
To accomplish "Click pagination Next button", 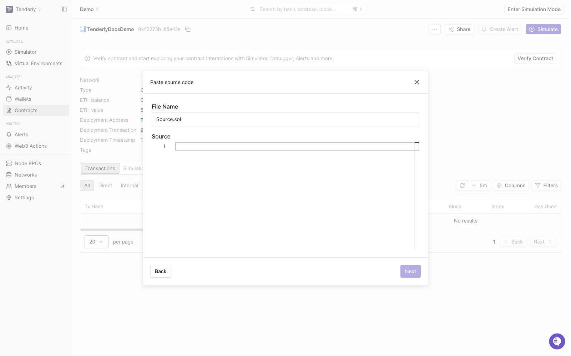I will click(x=543, y=242).
